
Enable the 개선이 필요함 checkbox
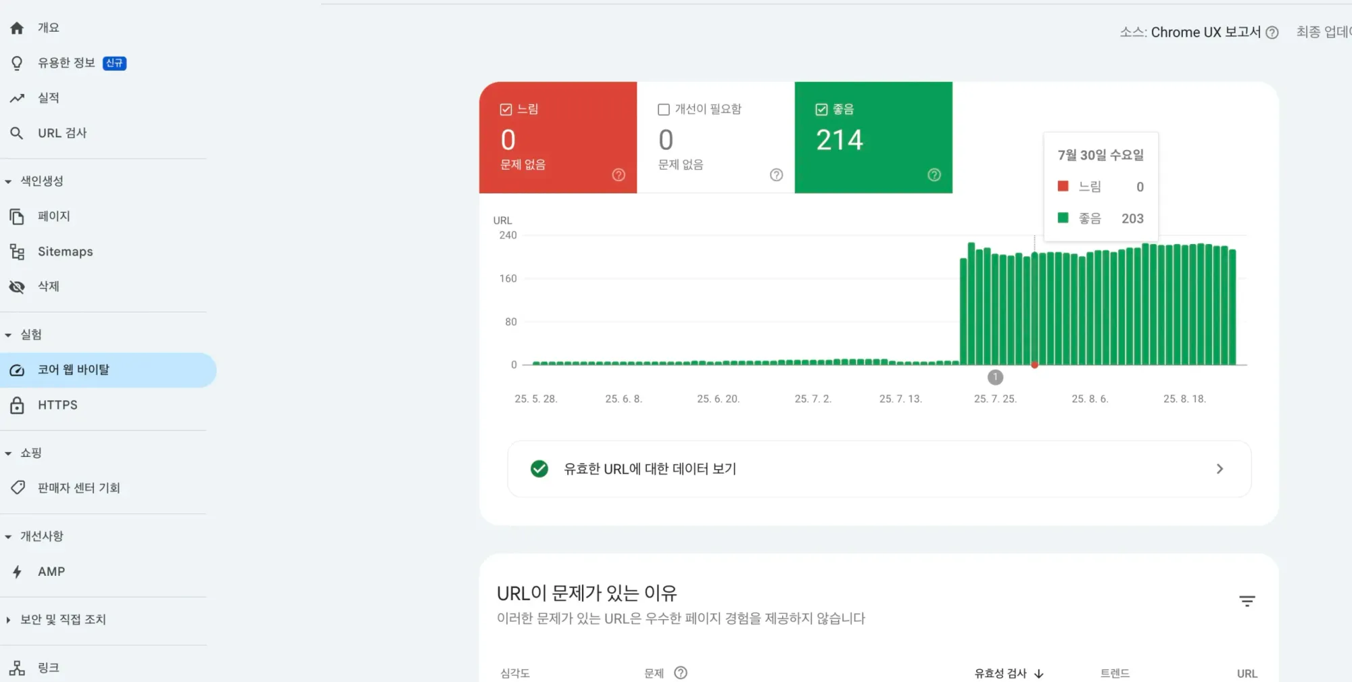coord(663,109)
